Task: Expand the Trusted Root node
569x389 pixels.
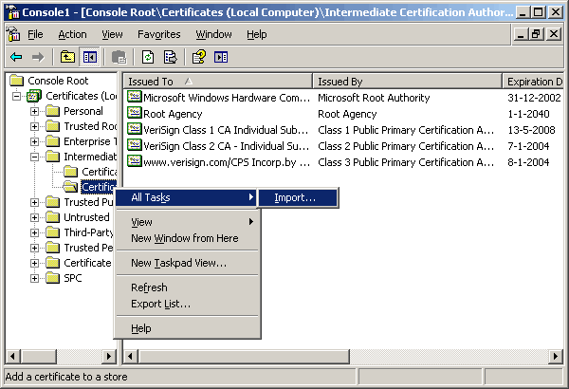Action: point(34,126)
